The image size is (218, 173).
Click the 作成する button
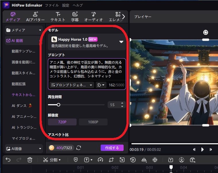tap(112, 148)
